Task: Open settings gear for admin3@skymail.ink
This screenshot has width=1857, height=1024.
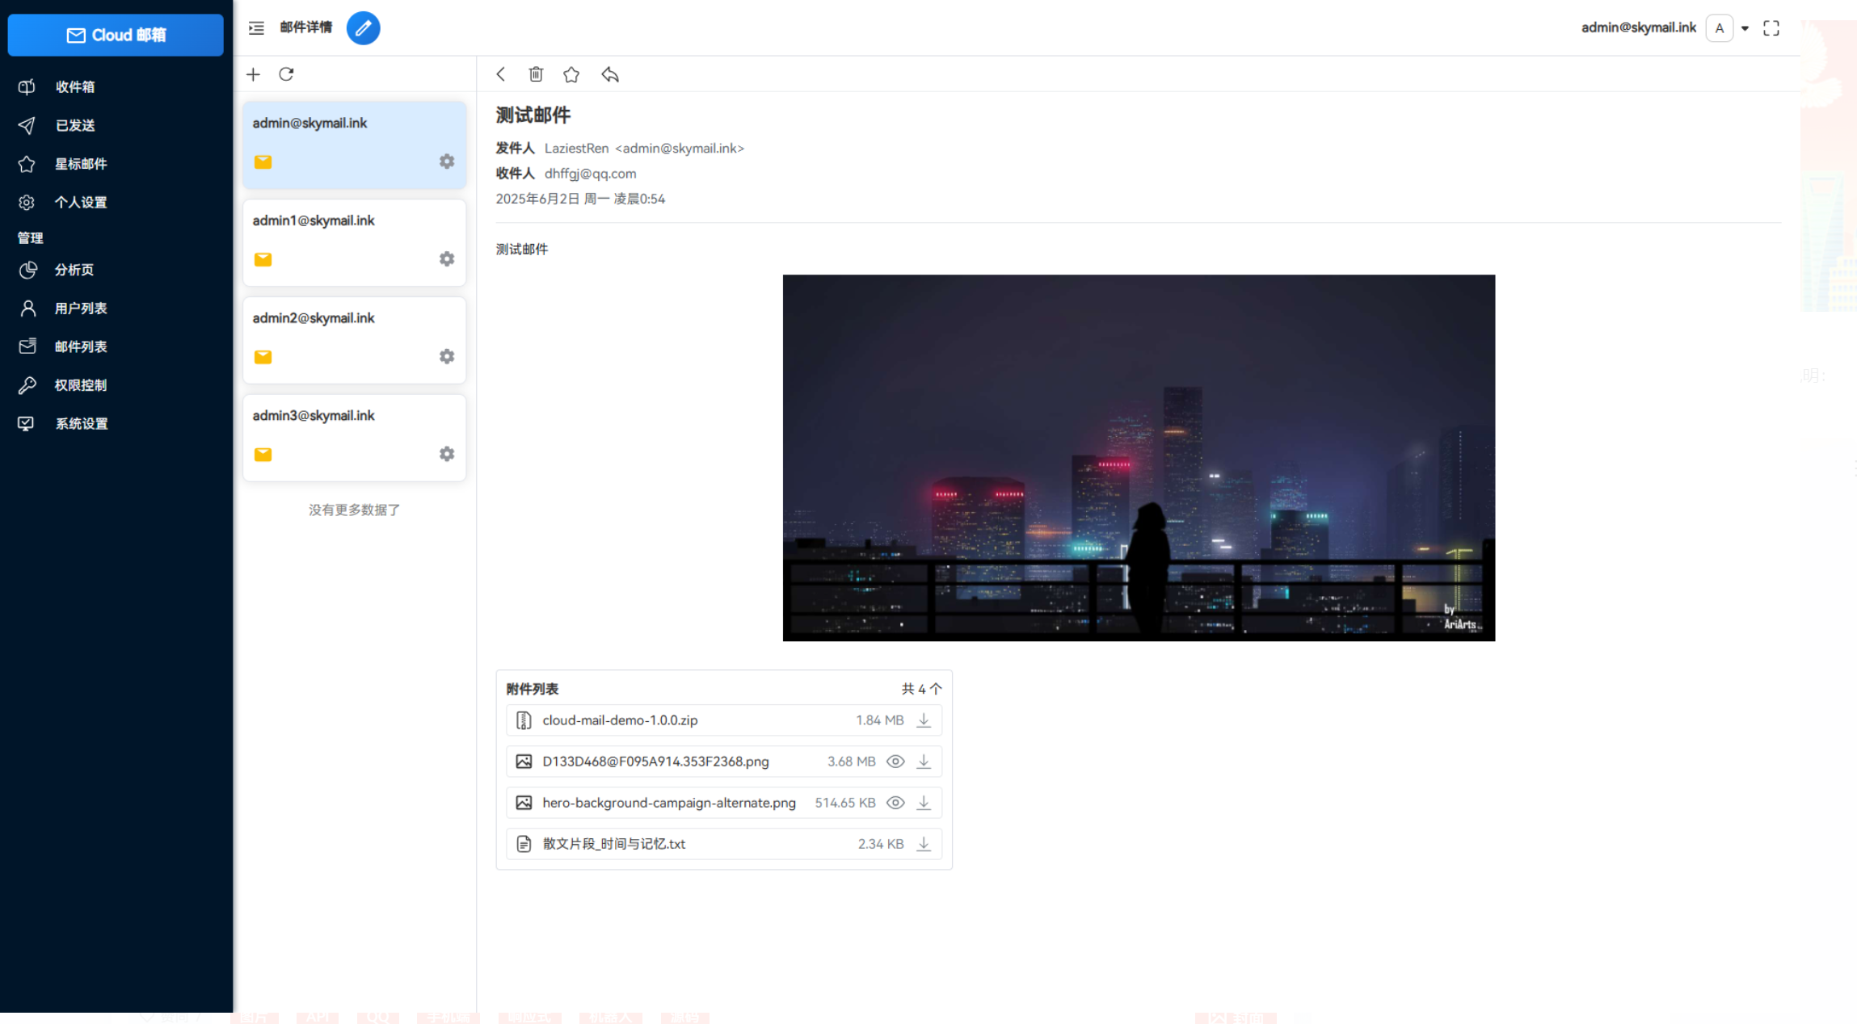Action: pyautogui.click(x=447, y=454)
